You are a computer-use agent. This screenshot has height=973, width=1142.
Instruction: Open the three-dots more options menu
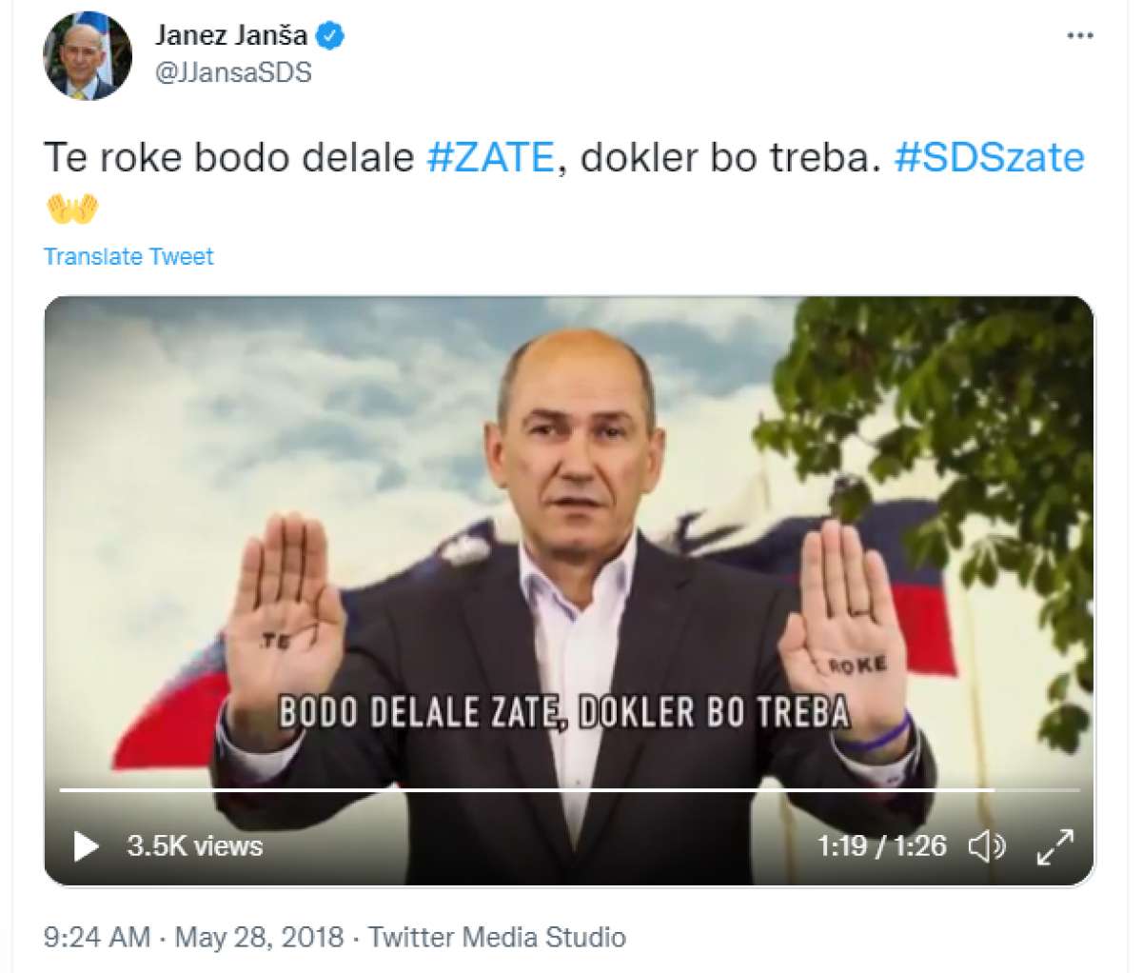tap(1079, 35)
